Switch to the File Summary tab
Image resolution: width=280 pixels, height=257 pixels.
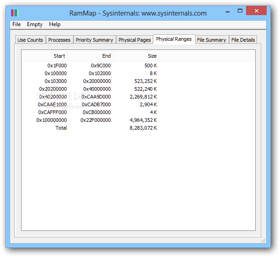tap(212, 40)
